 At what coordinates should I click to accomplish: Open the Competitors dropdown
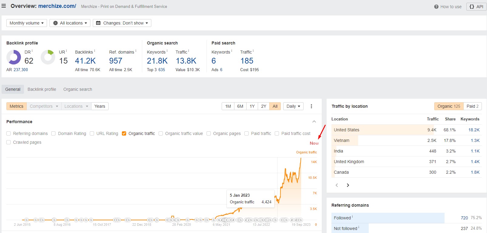point(44,106)
